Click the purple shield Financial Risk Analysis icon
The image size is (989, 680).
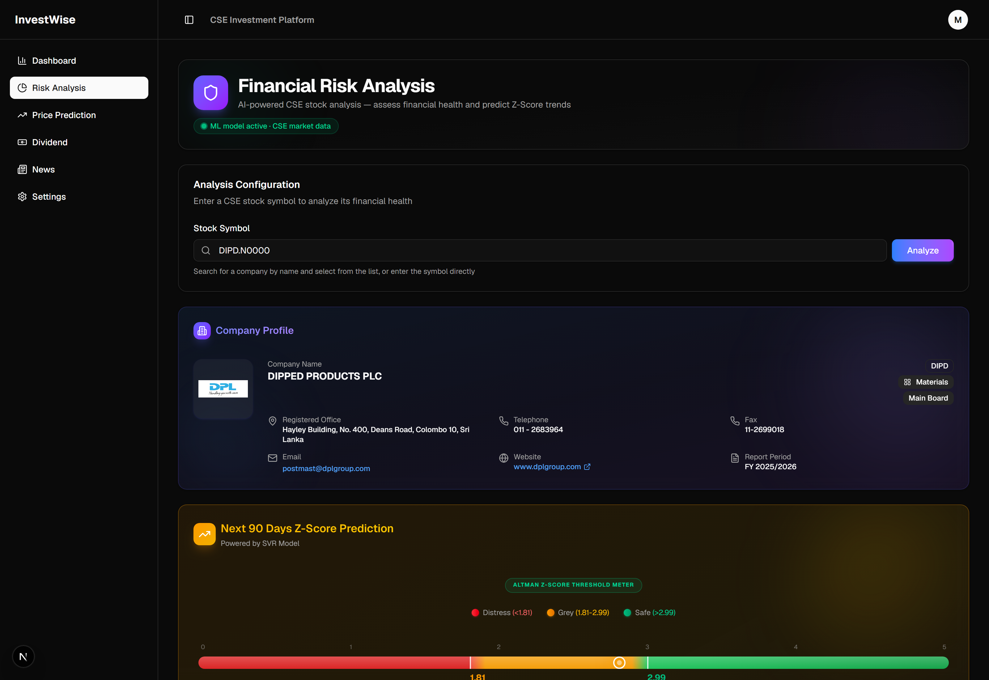[210, 92]
